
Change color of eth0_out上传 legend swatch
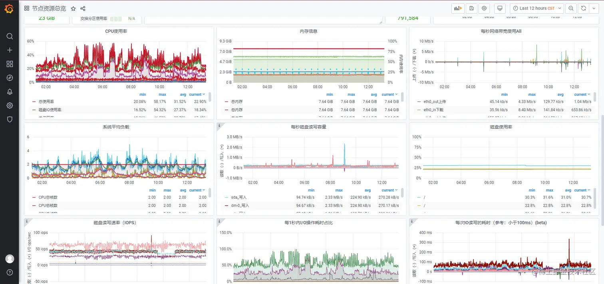pyautogui.click(x=419, y=102)
